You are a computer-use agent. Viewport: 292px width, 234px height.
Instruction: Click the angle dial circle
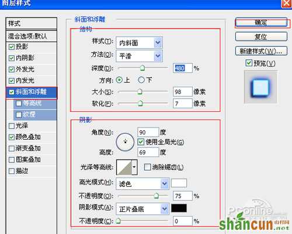[125, 142]
